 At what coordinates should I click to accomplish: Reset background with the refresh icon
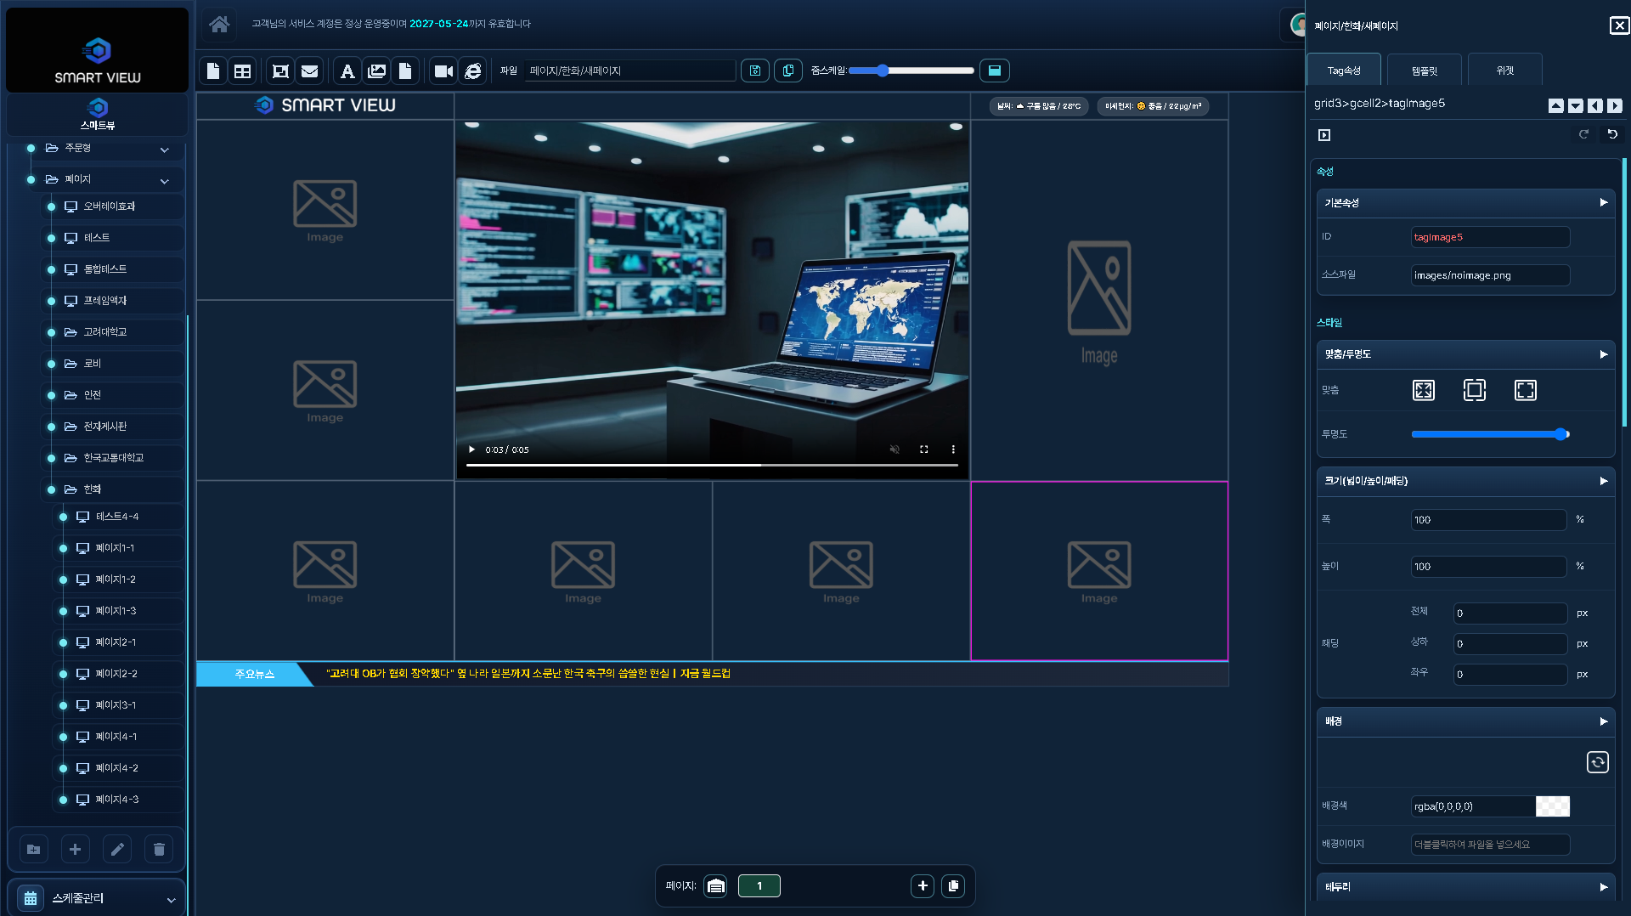point(1598,762)
